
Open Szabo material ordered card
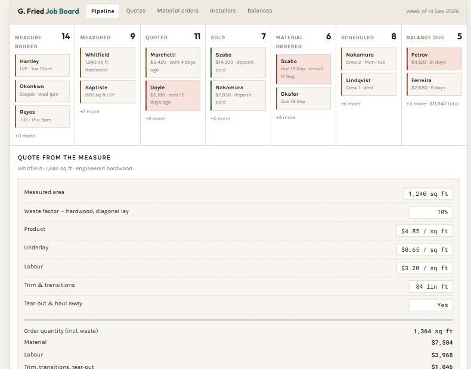point(303,69)
